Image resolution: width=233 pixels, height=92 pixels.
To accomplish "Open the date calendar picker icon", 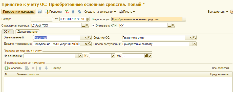I will pyautogui.click(x=88, y=19).
